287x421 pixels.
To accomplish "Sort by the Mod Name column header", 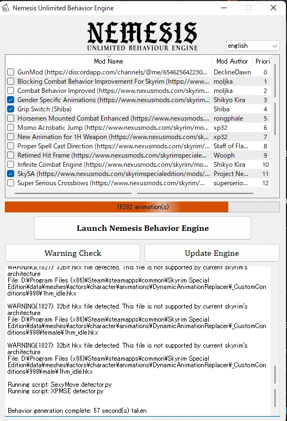I will coord(109,61).
